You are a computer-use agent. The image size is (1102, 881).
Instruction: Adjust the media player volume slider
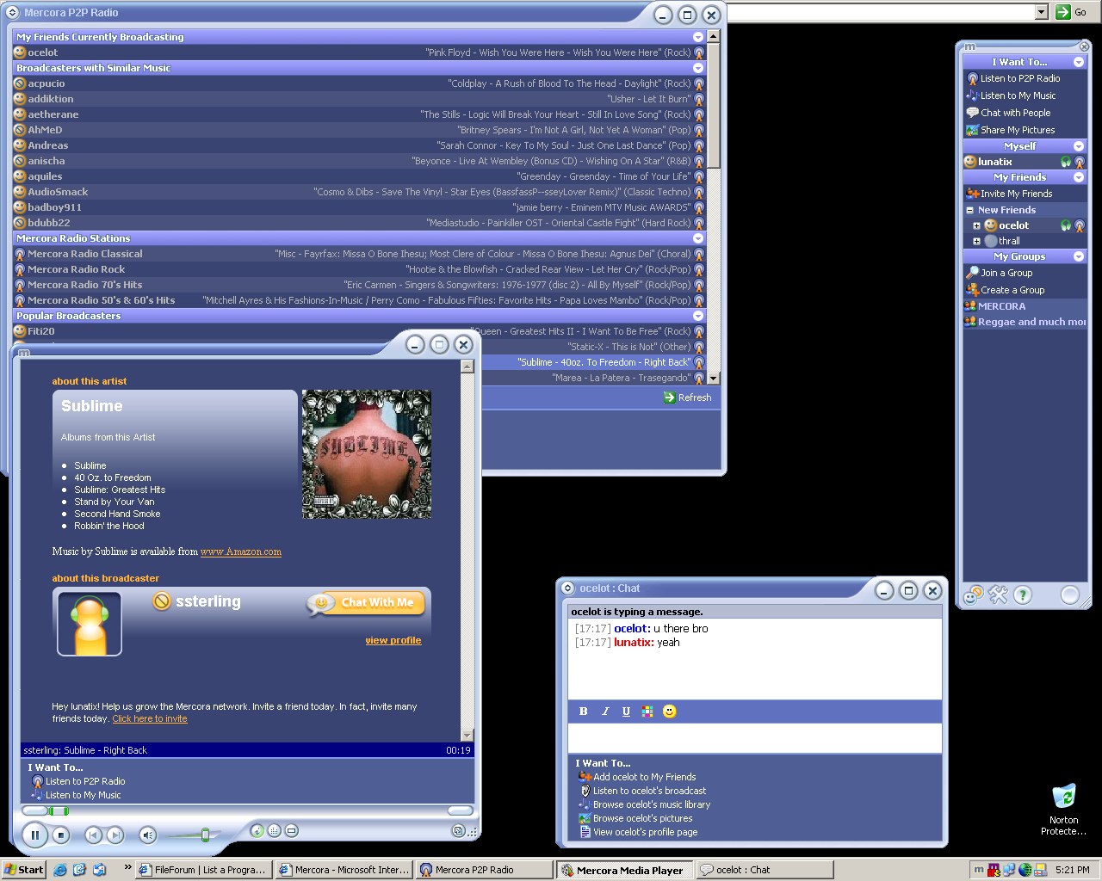pyautogui.click(x=205, y=835)
